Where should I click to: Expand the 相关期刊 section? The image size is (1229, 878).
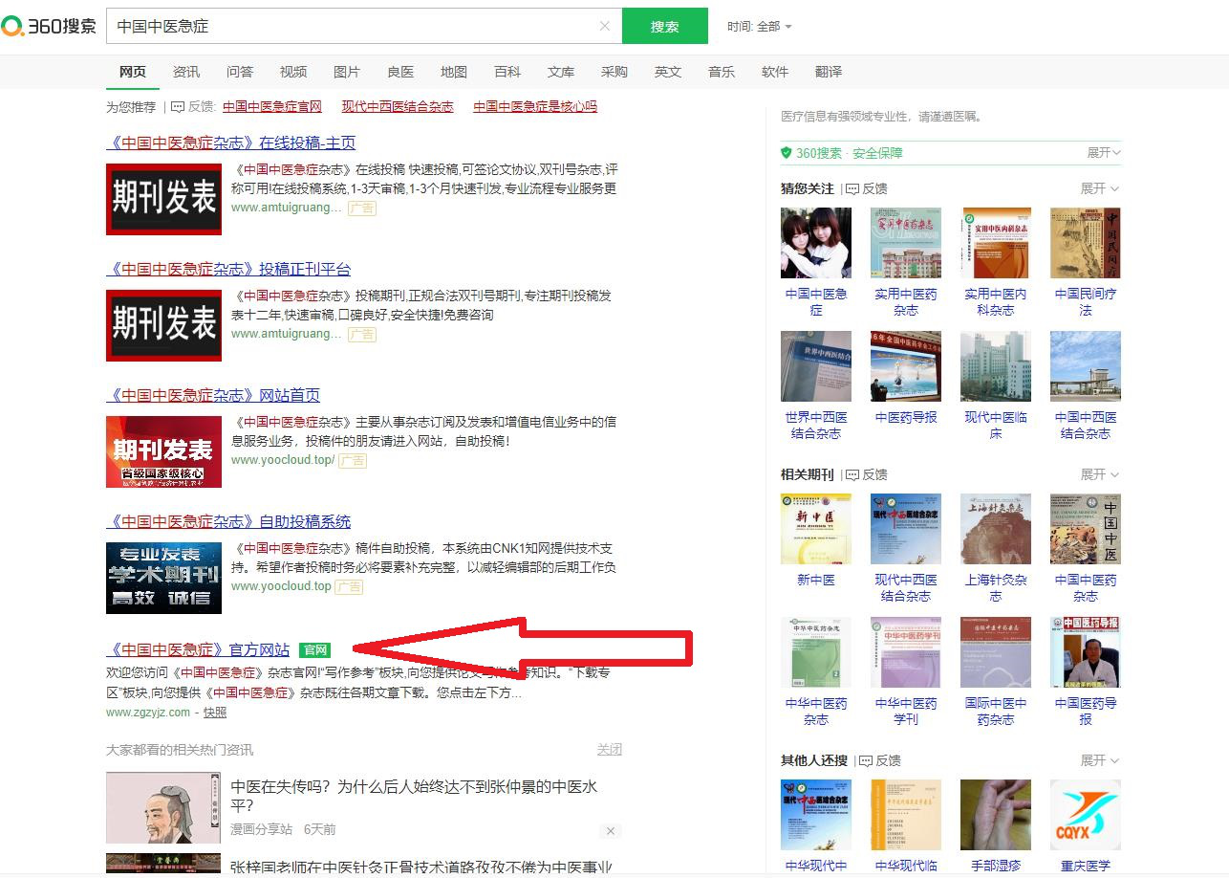(x=1100, y=474)
